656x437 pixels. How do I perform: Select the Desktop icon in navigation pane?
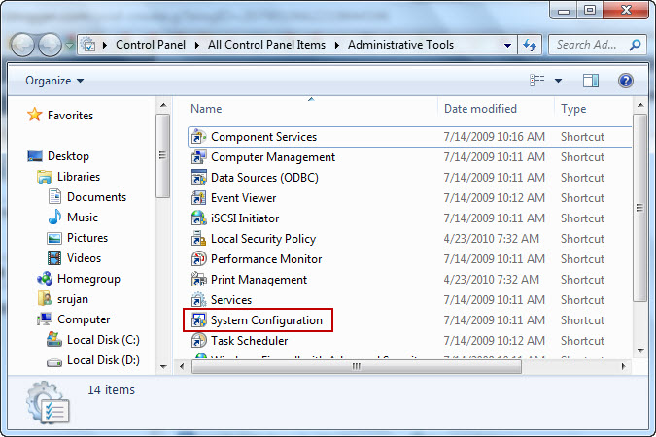(x=35, y=156)
